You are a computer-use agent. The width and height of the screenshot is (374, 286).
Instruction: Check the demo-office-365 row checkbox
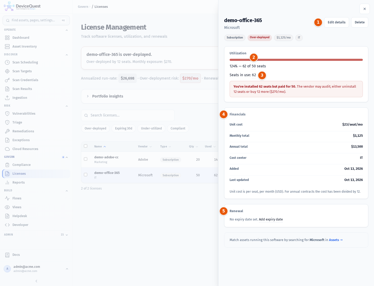pyautogui.click(x=86, y=174)
